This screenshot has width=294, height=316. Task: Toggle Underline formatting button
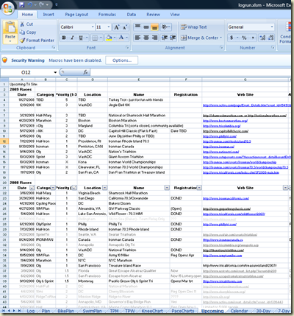pyautogui.click(x=81, y=38)
